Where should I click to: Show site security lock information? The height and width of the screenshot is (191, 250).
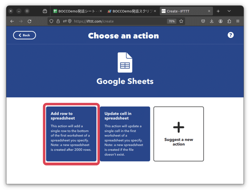tap(58, 21)
